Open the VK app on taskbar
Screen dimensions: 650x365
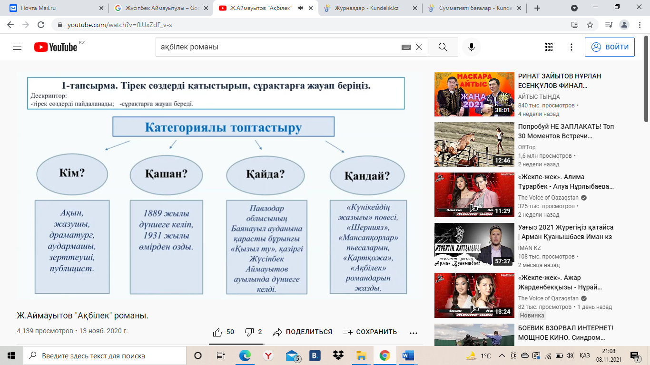[315, 355]
